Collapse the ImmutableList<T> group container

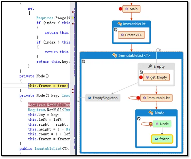(x=84, y=61)
